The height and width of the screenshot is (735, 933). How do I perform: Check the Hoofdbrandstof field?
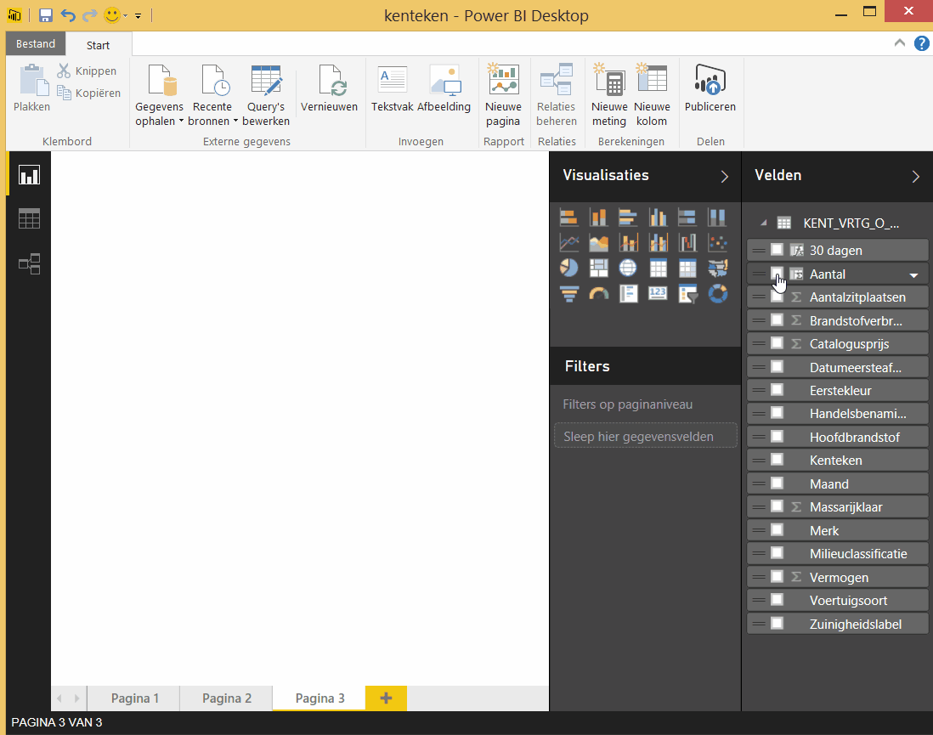777,437
